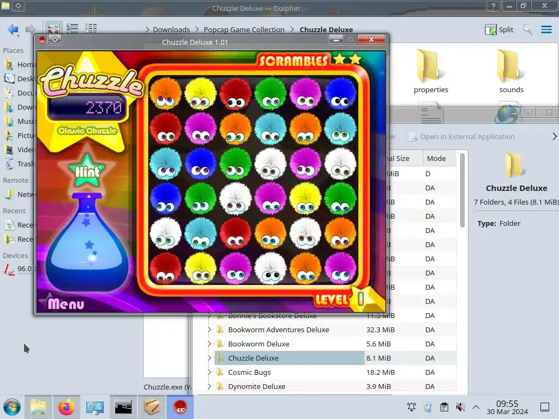The image size is (559, 419).
Task: Open the clipboard tray icon
Action: 444,407
